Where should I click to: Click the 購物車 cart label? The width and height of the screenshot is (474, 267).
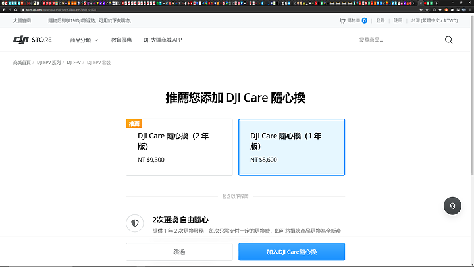[x=354, y=20]
